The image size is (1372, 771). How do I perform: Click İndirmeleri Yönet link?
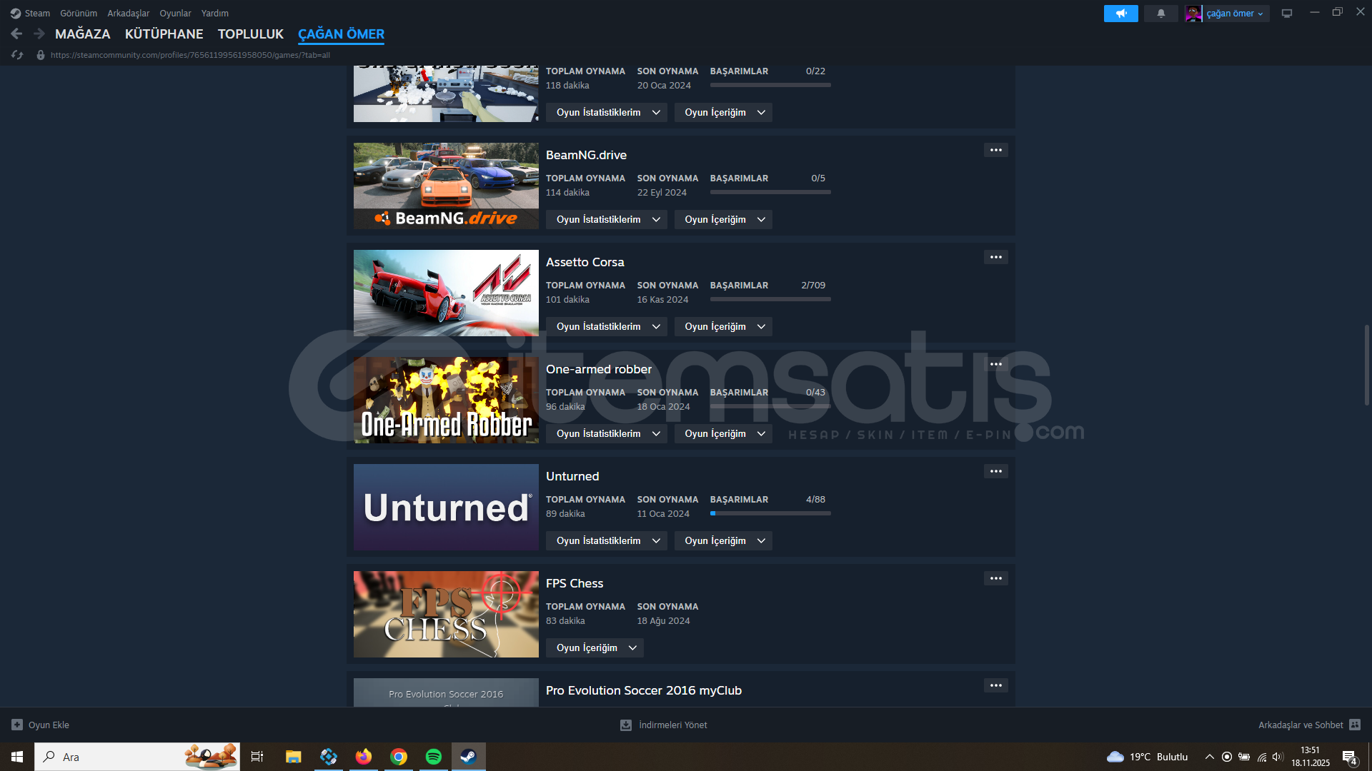pyautogui.click(x=672, y=725)
